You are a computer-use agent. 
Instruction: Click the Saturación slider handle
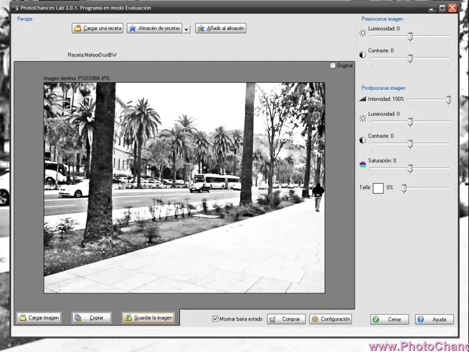click(410, 169)
